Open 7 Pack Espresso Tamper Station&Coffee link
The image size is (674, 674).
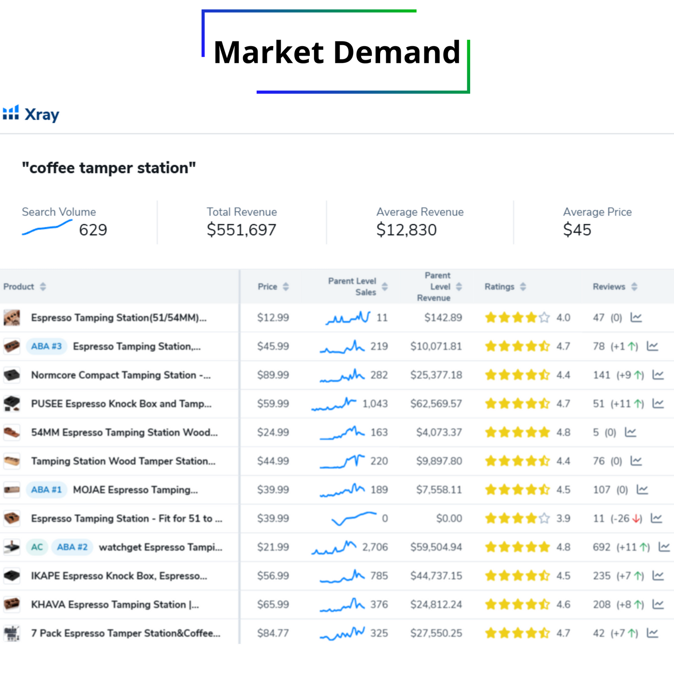[x=125, y=633]
